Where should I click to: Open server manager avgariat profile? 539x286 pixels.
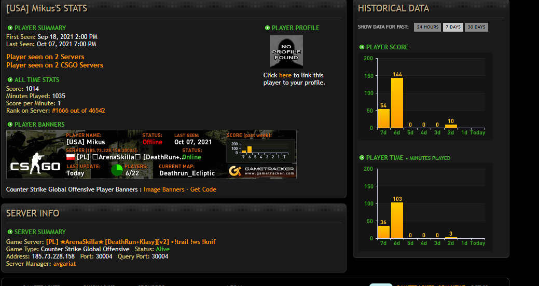tap(65, 264)
